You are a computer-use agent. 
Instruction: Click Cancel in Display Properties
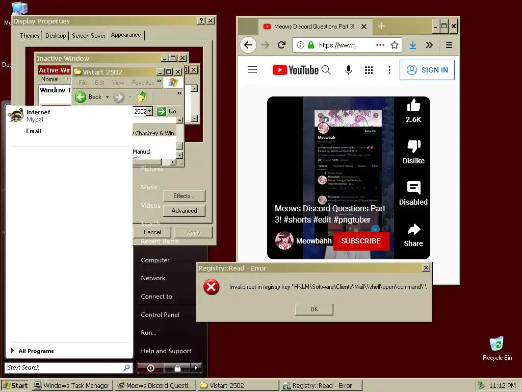click(152, 232)
